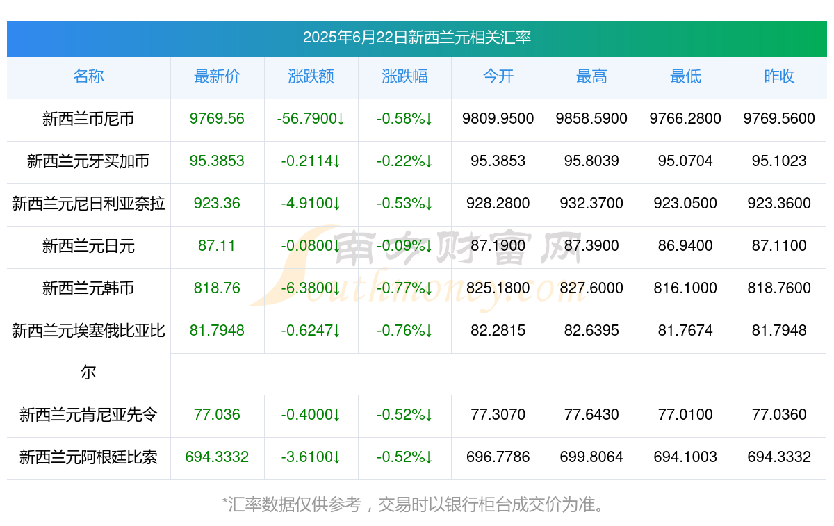Click latest price 923.36

coord(217,204)
